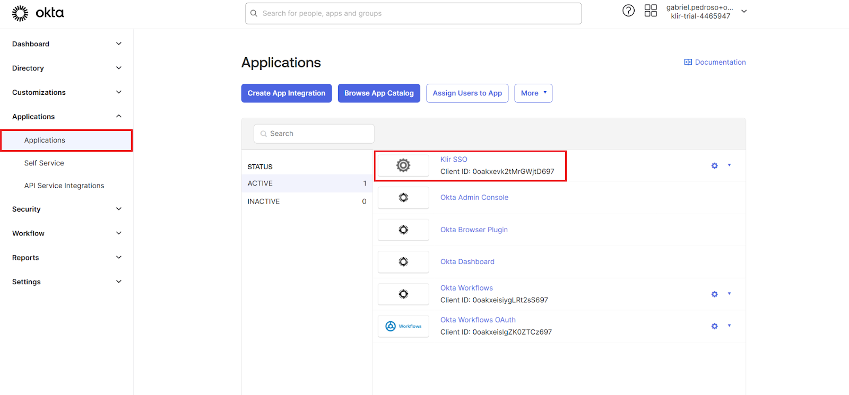Click the gabriel.pedroso account name

pyautogui.click(x=699, y=7)
